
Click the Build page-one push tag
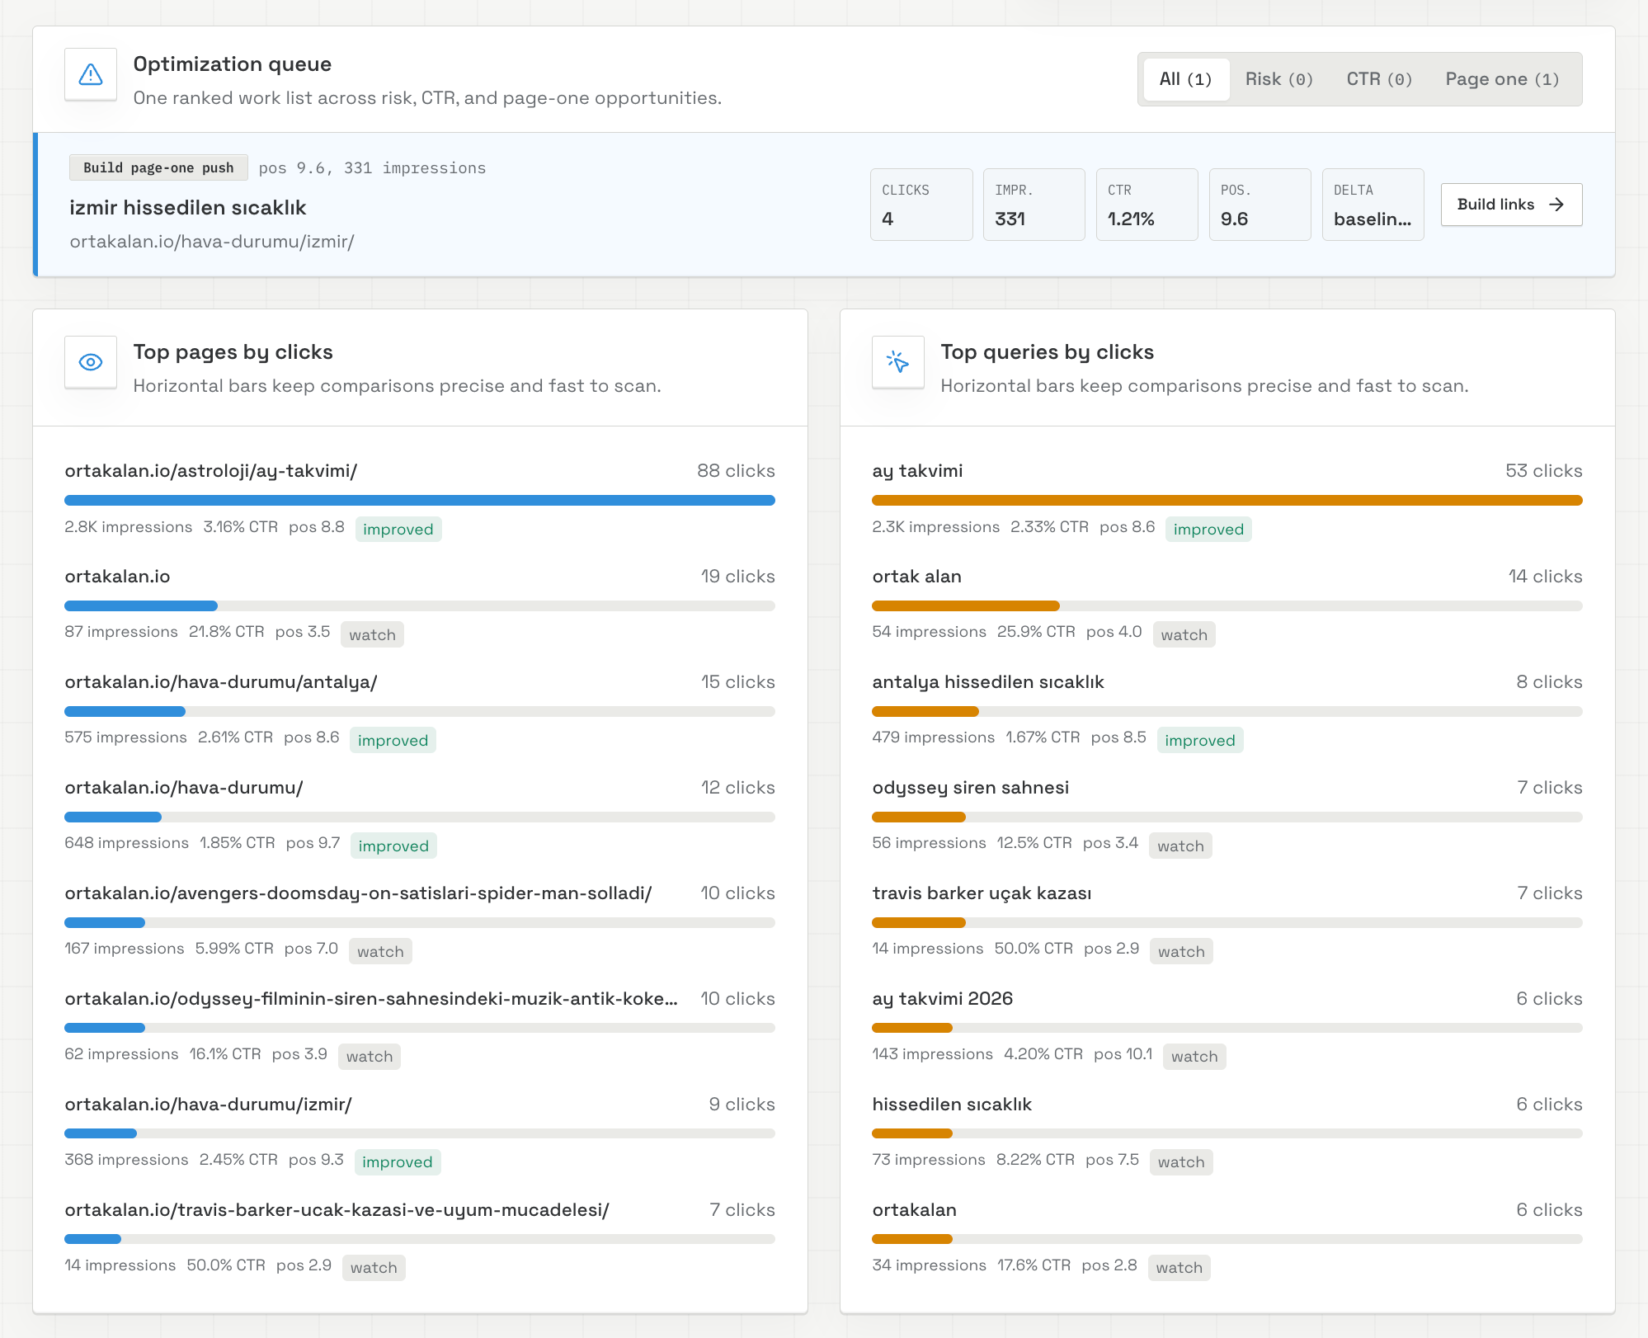158,167
